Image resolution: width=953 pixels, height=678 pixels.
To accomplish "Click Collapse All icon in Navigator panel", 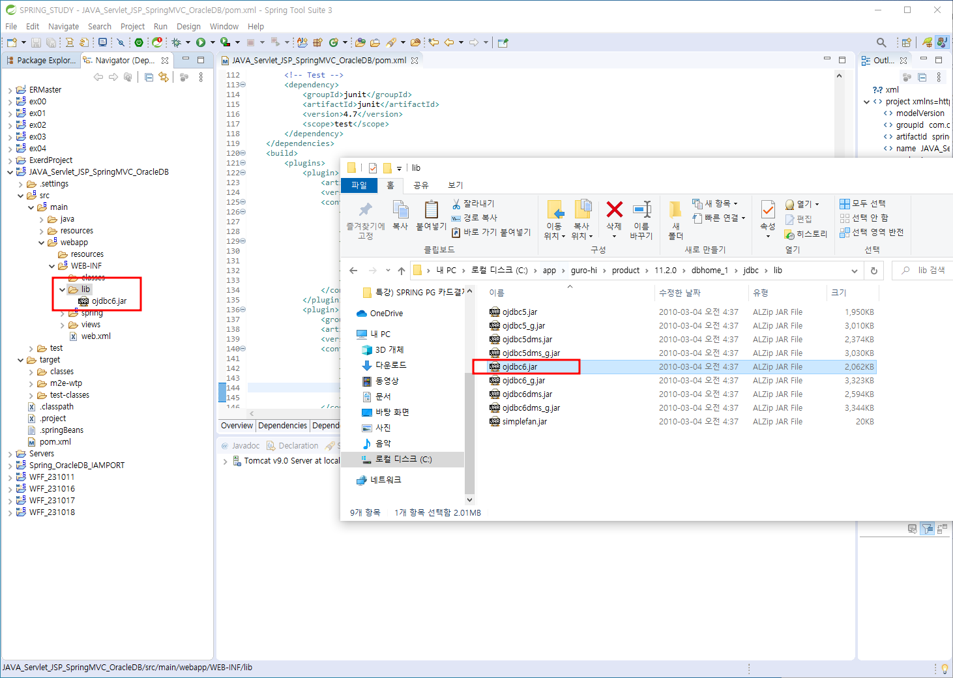I will pos(149,77).
